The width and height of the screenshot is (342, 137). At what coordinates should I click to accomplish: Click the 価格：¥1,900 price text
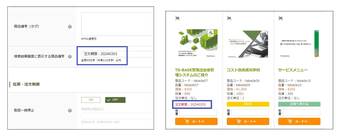(237, 89)
